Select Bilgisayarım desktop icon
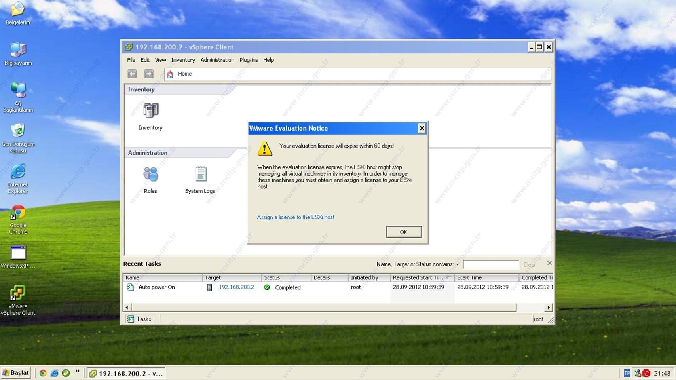 18,50
